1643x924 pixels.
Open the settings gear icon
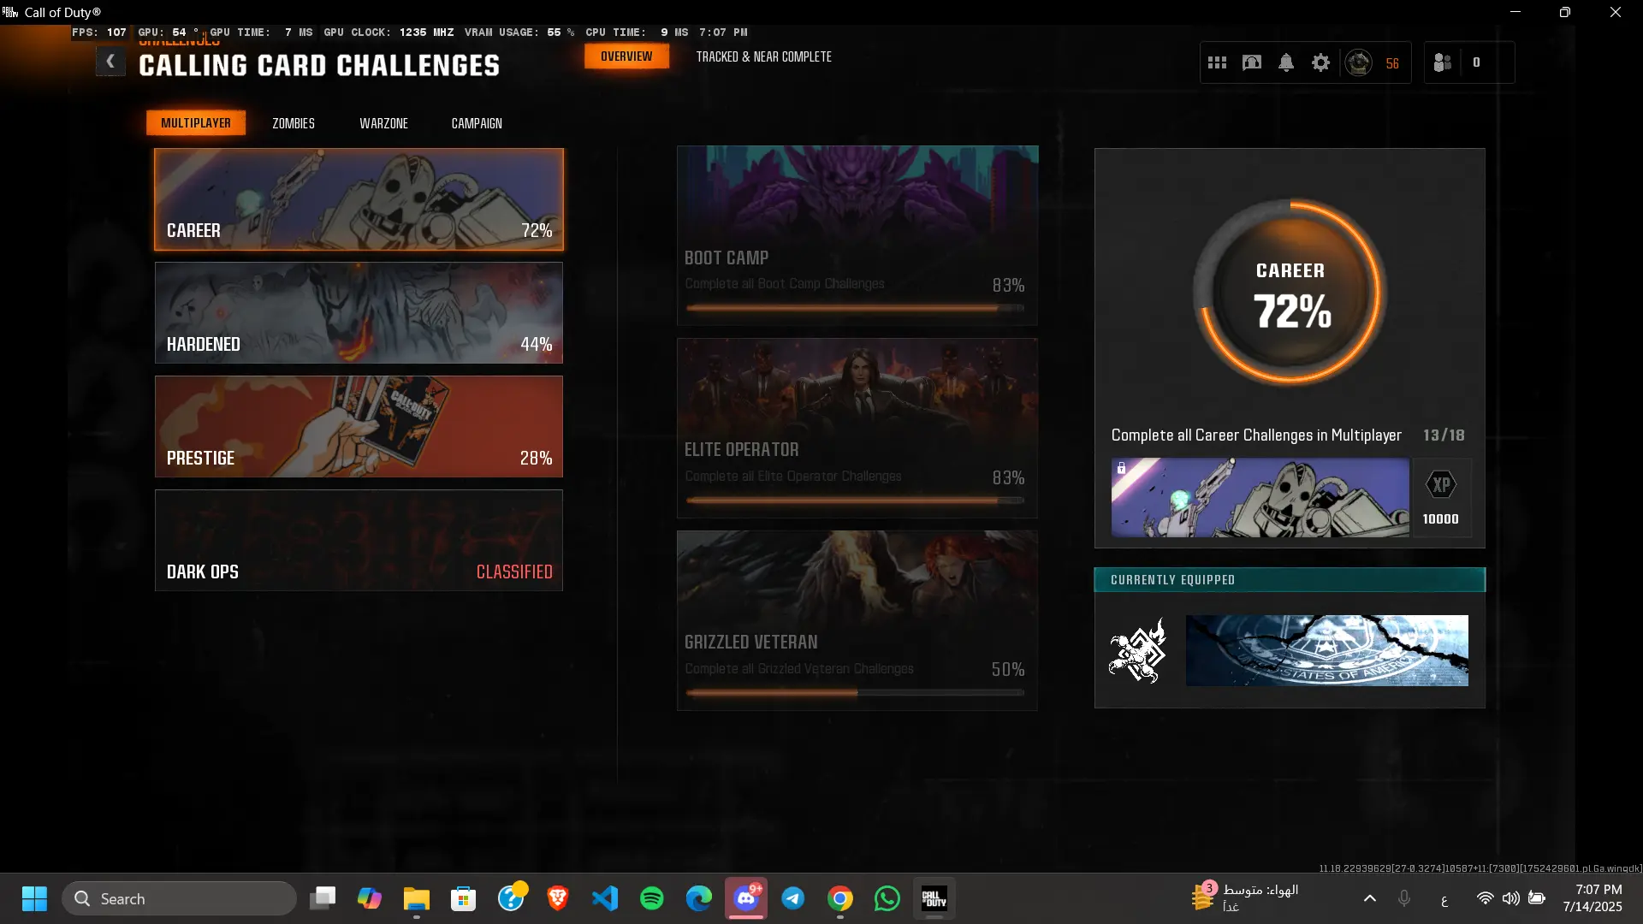point(1320,62)
